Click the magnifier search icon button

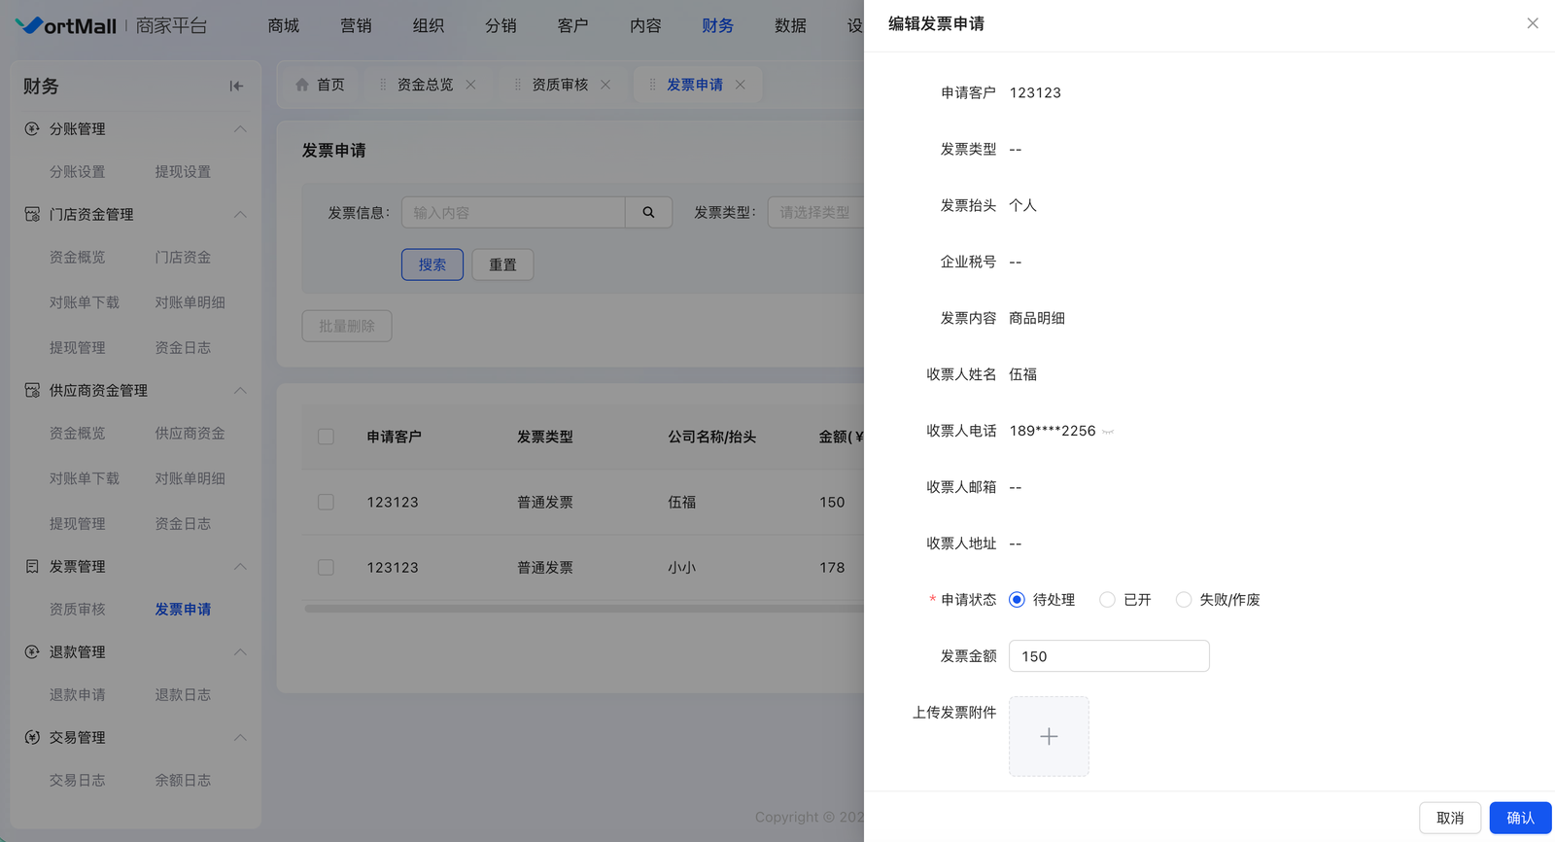(x=648, y=212)
